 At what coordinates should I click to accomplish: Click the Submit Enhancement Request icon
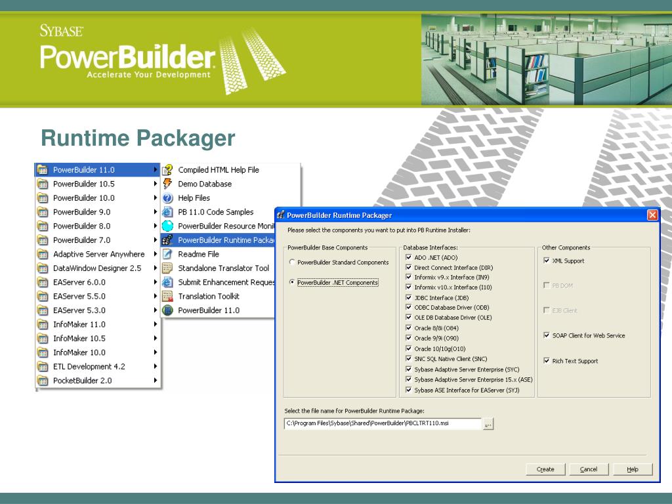tap(167, 282)
